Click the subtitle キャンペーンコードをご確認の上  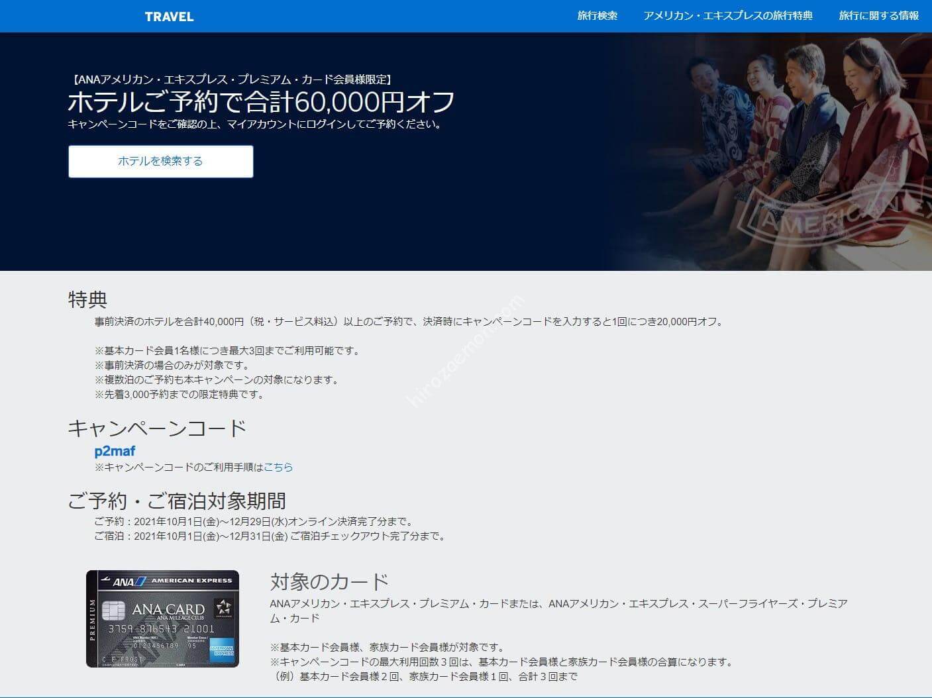(255, 124)
